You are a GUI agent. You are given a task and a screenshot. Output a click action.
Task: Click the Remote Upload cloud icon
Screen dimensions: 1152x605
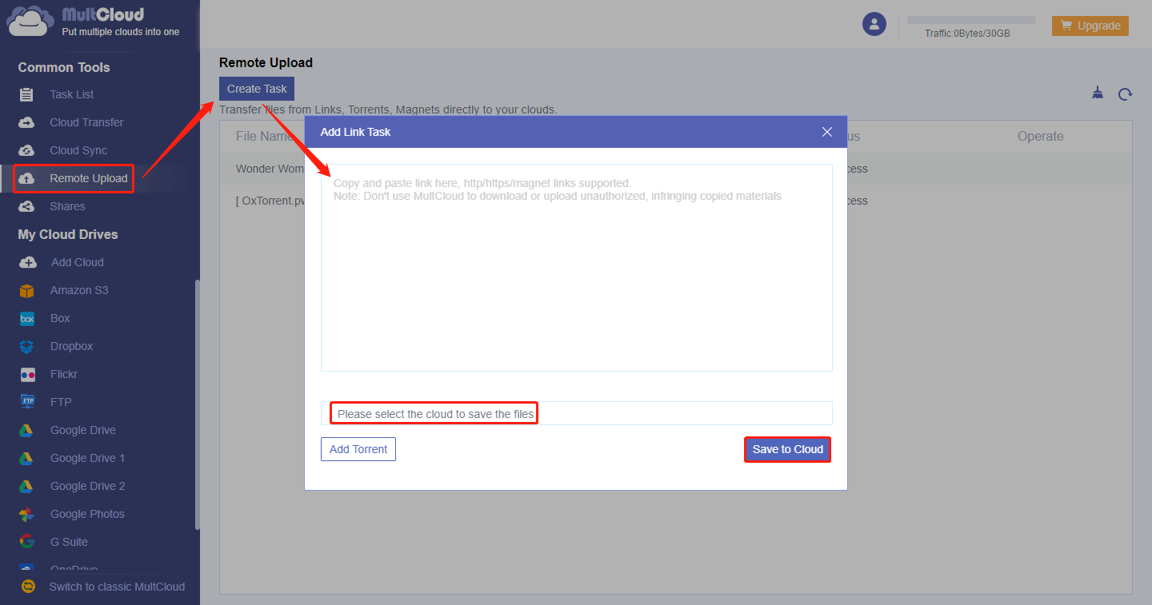26,178
